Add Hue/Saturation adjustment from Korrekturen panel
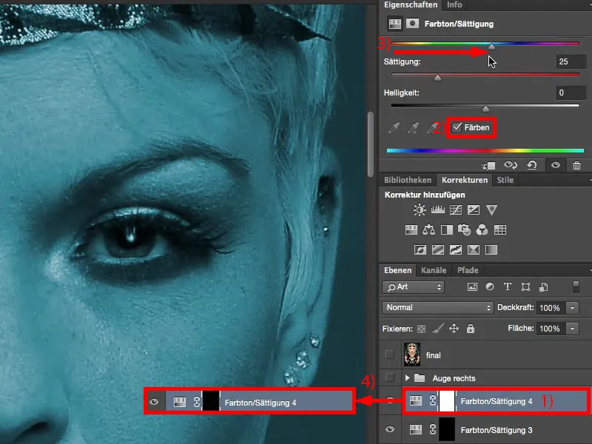The image size is (592, 444). [411, 229]
